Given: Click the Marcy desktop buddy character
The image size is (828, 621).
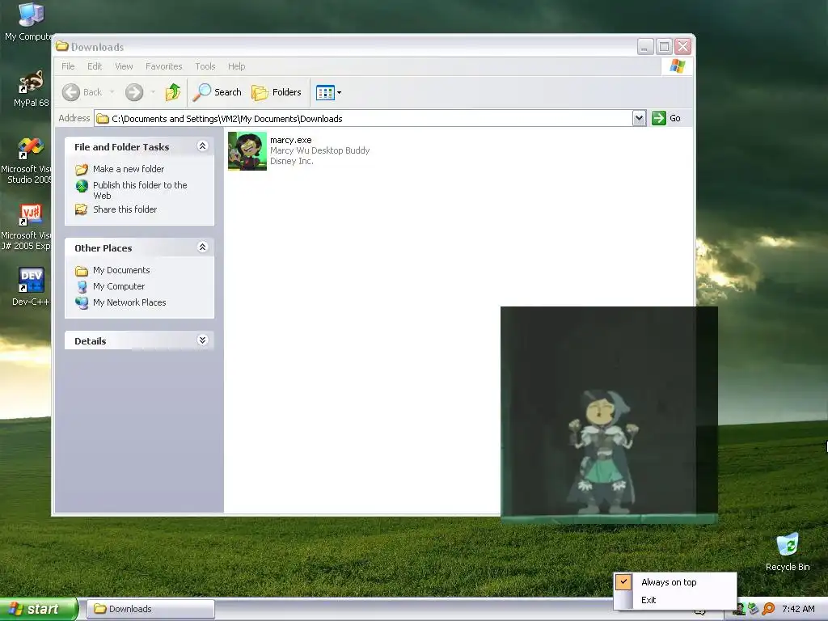Looking at the screenshot, I should pos(602,452).
